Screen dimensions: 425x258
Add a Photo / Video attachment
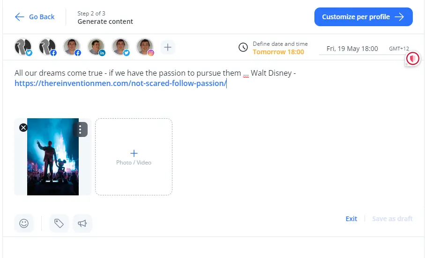[x=134, y=157]
